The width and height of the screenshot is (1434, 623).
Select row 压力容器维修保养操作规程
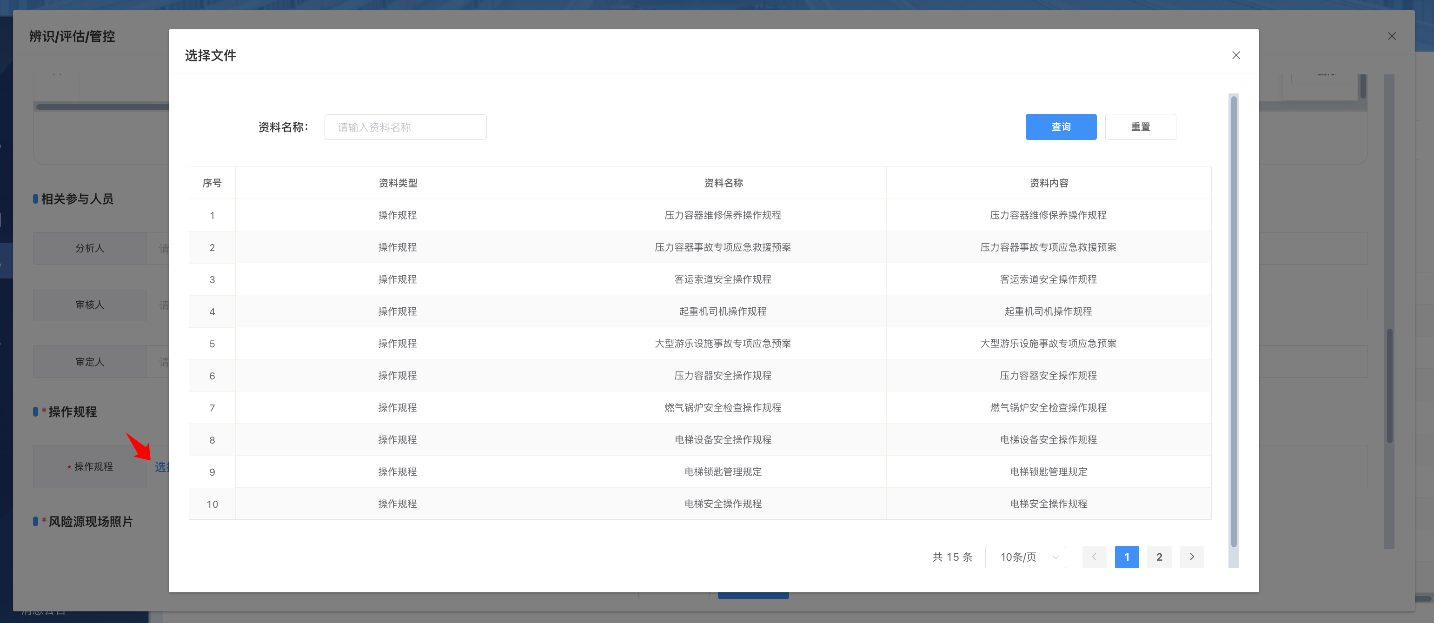(x=723, y=215)
